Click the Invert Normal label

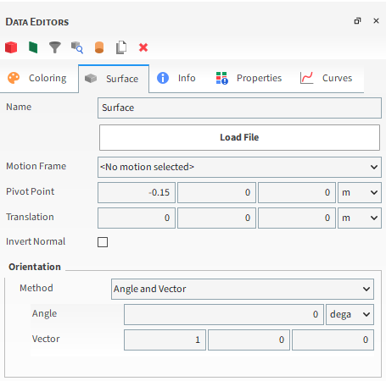[36, 241]
